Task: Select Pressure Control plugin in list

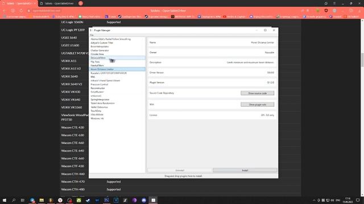Action: [x=117, y=84]
